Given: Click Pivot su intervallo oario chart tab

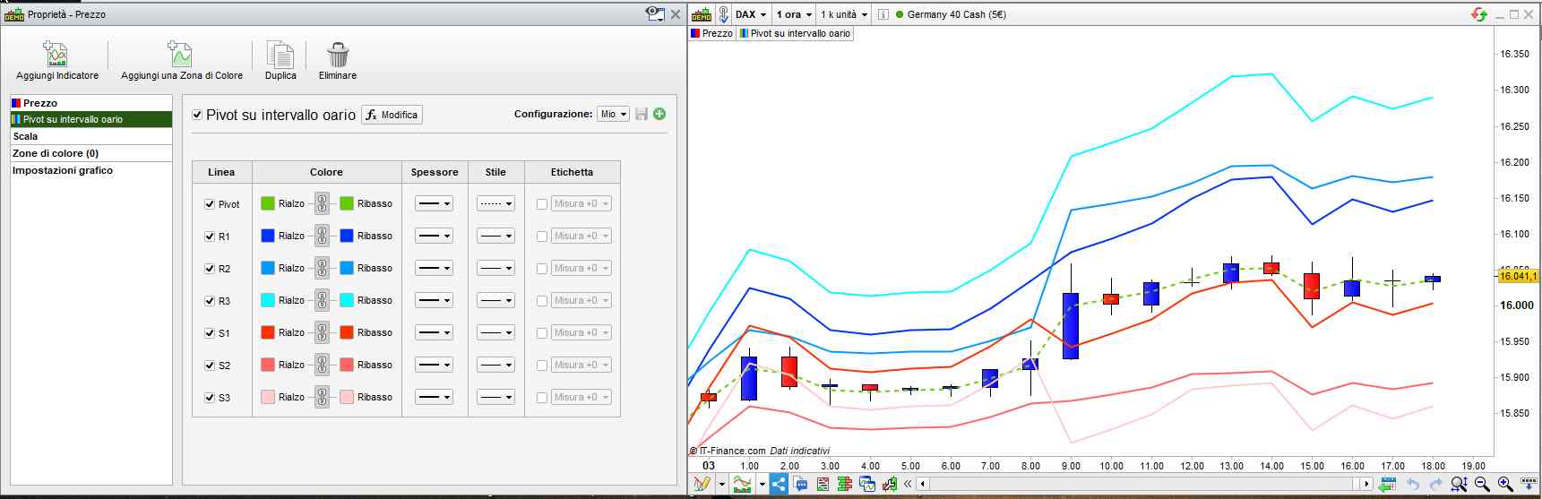Looking at the screenshot, I should [x=795, y=33].
